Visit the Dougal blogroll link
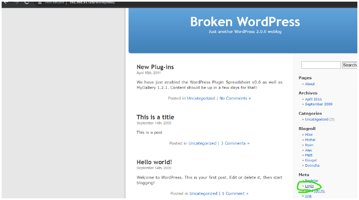This screenshot has width=359, height=200. coord(311,160)
